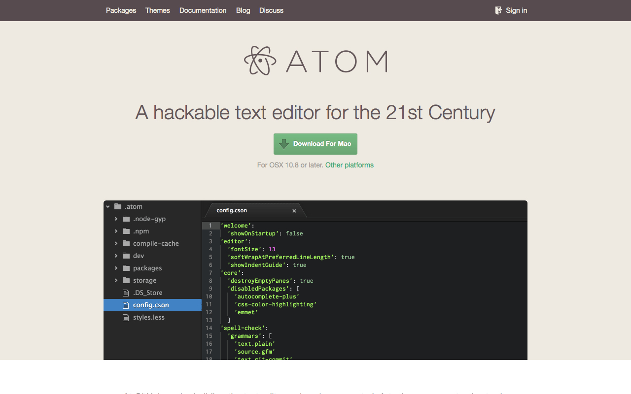Click the .DS_Store file icon
Image resolution: width=631 pixels, height=394 pixels.
(x=126, y=293)
